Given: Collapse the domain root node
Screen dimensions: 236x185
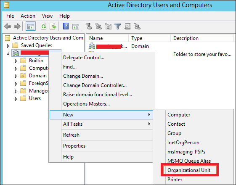Looking at the screenshot, I should 8,53.
